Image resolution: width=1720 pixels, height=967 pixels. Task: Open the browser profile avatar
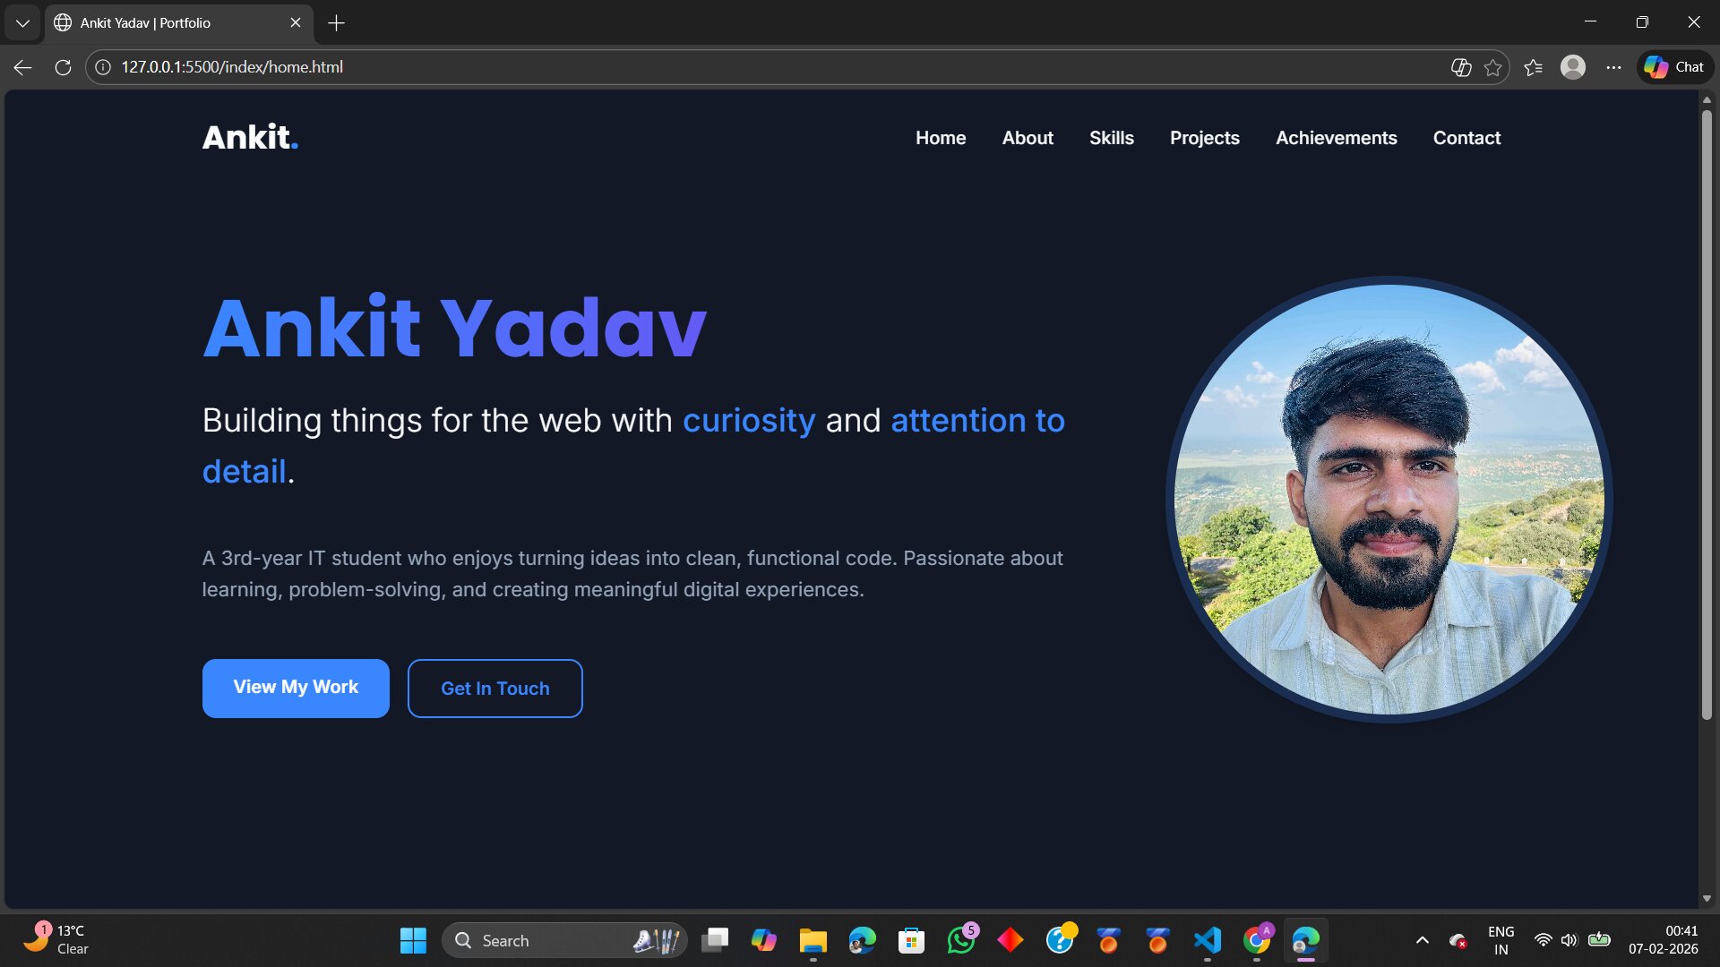(1574, 67)
